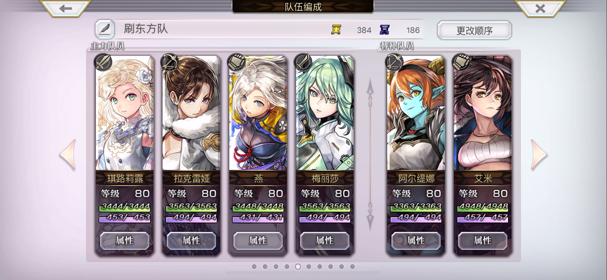607x280 pixels.
Task: Click sword class icon on 琪路莉露 card
Action: (x=103, y=62)
